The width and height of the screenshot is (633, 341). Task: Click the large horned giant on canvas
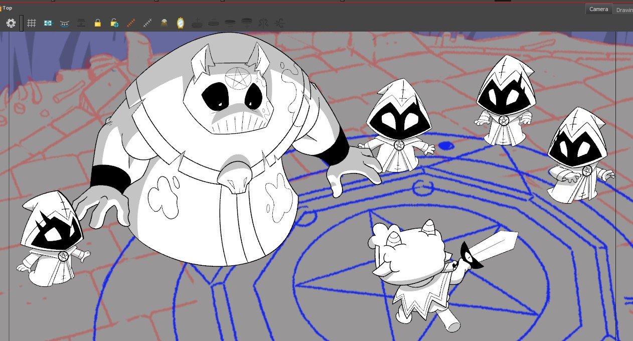point(221,150)
